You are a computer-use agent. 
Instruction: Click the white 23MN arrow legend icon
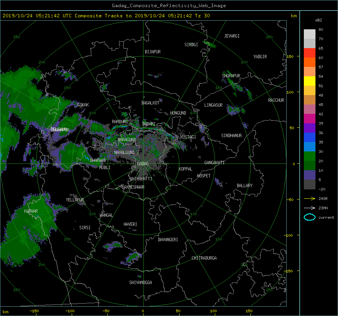click(309, 208)
